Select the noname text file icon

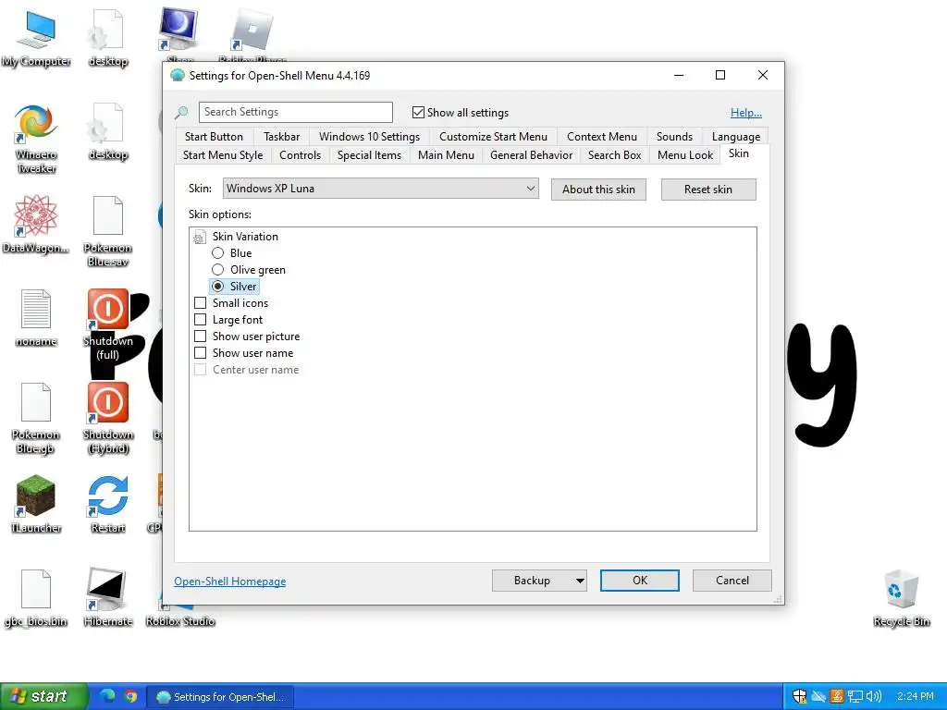36,318
